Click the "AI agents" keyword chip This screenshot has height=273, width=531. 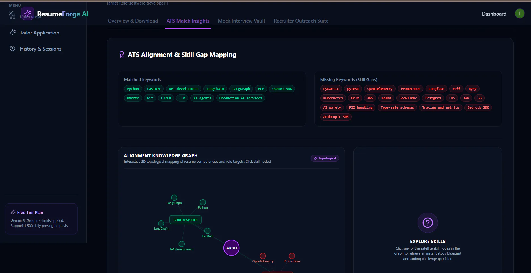pos(202,98)
